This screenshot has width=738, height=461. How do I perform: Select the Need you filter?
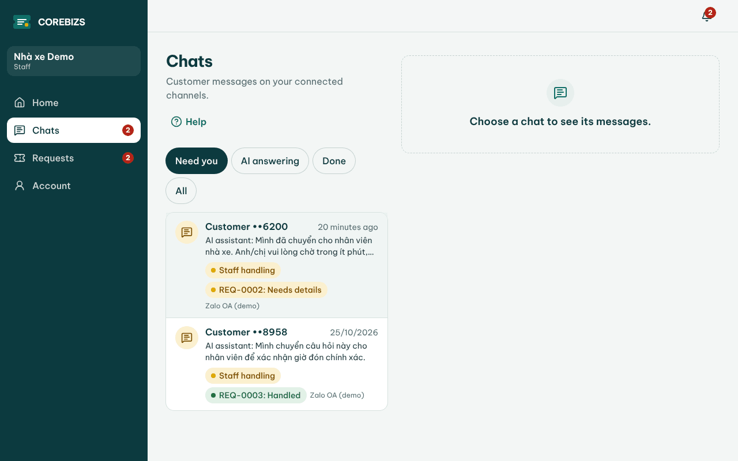(x=197, y=161)
